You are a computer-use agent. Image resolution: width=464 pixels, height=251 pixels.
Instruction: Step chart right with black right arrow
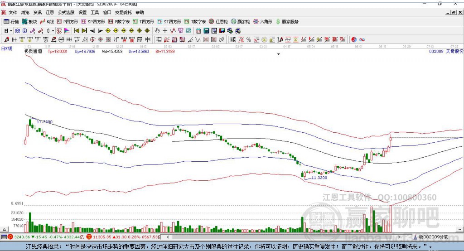(x=100, y=31)
